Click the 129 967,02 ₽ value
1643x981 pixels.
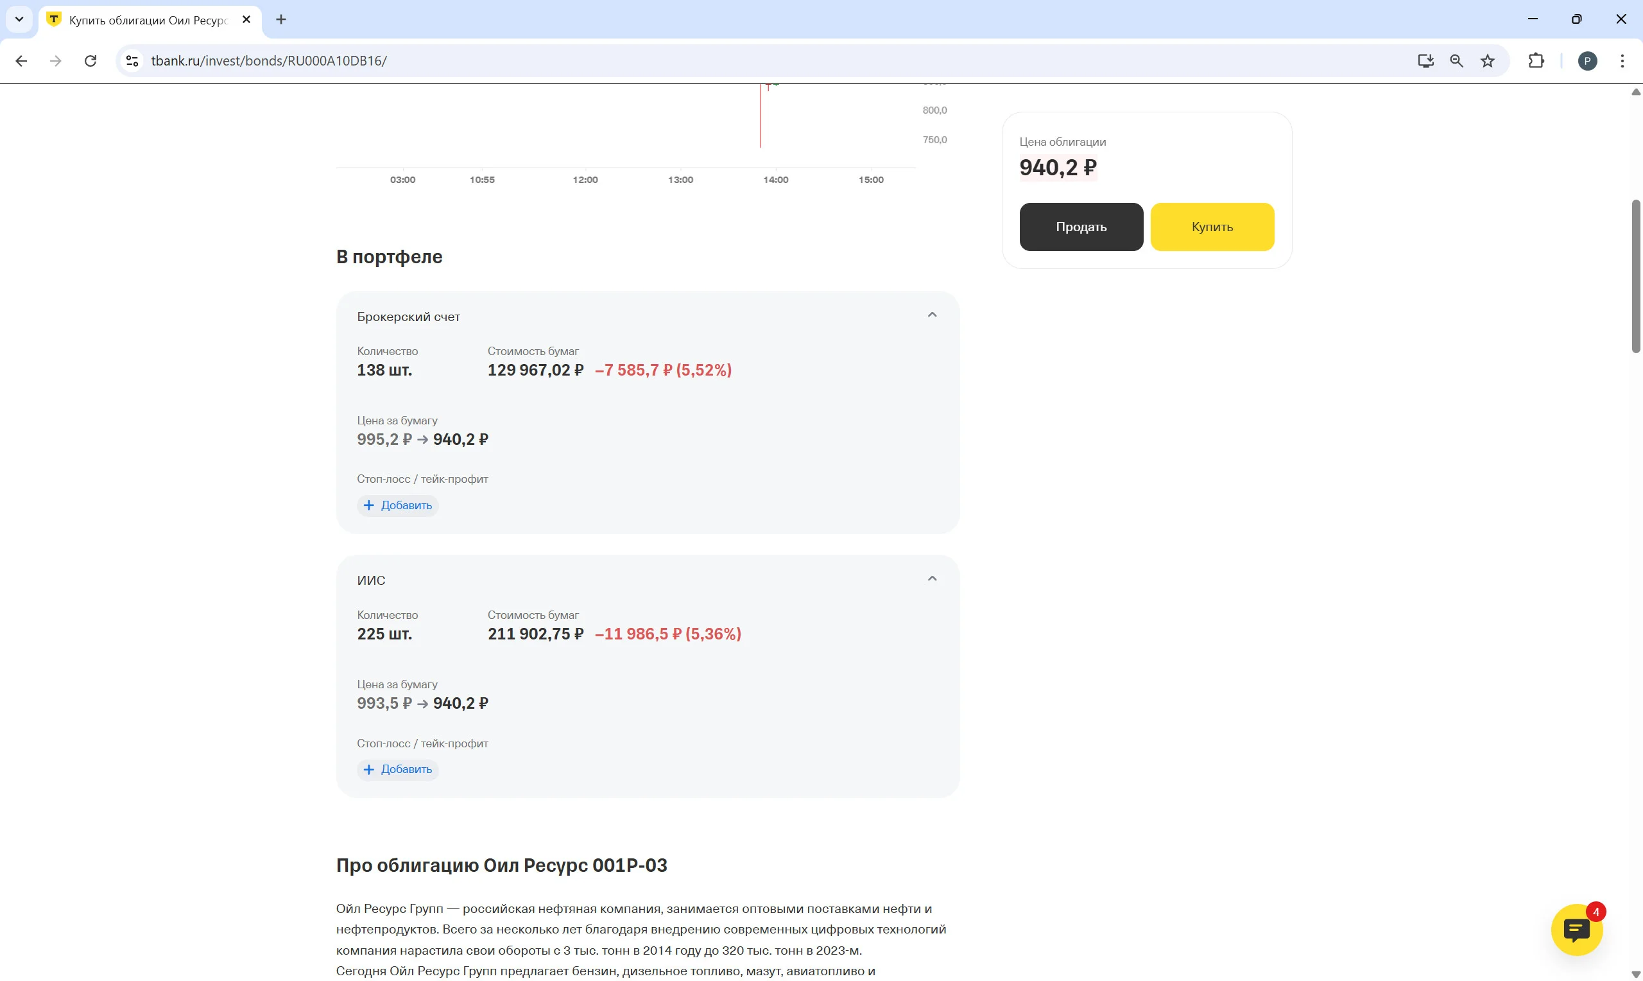pos(535,370)
